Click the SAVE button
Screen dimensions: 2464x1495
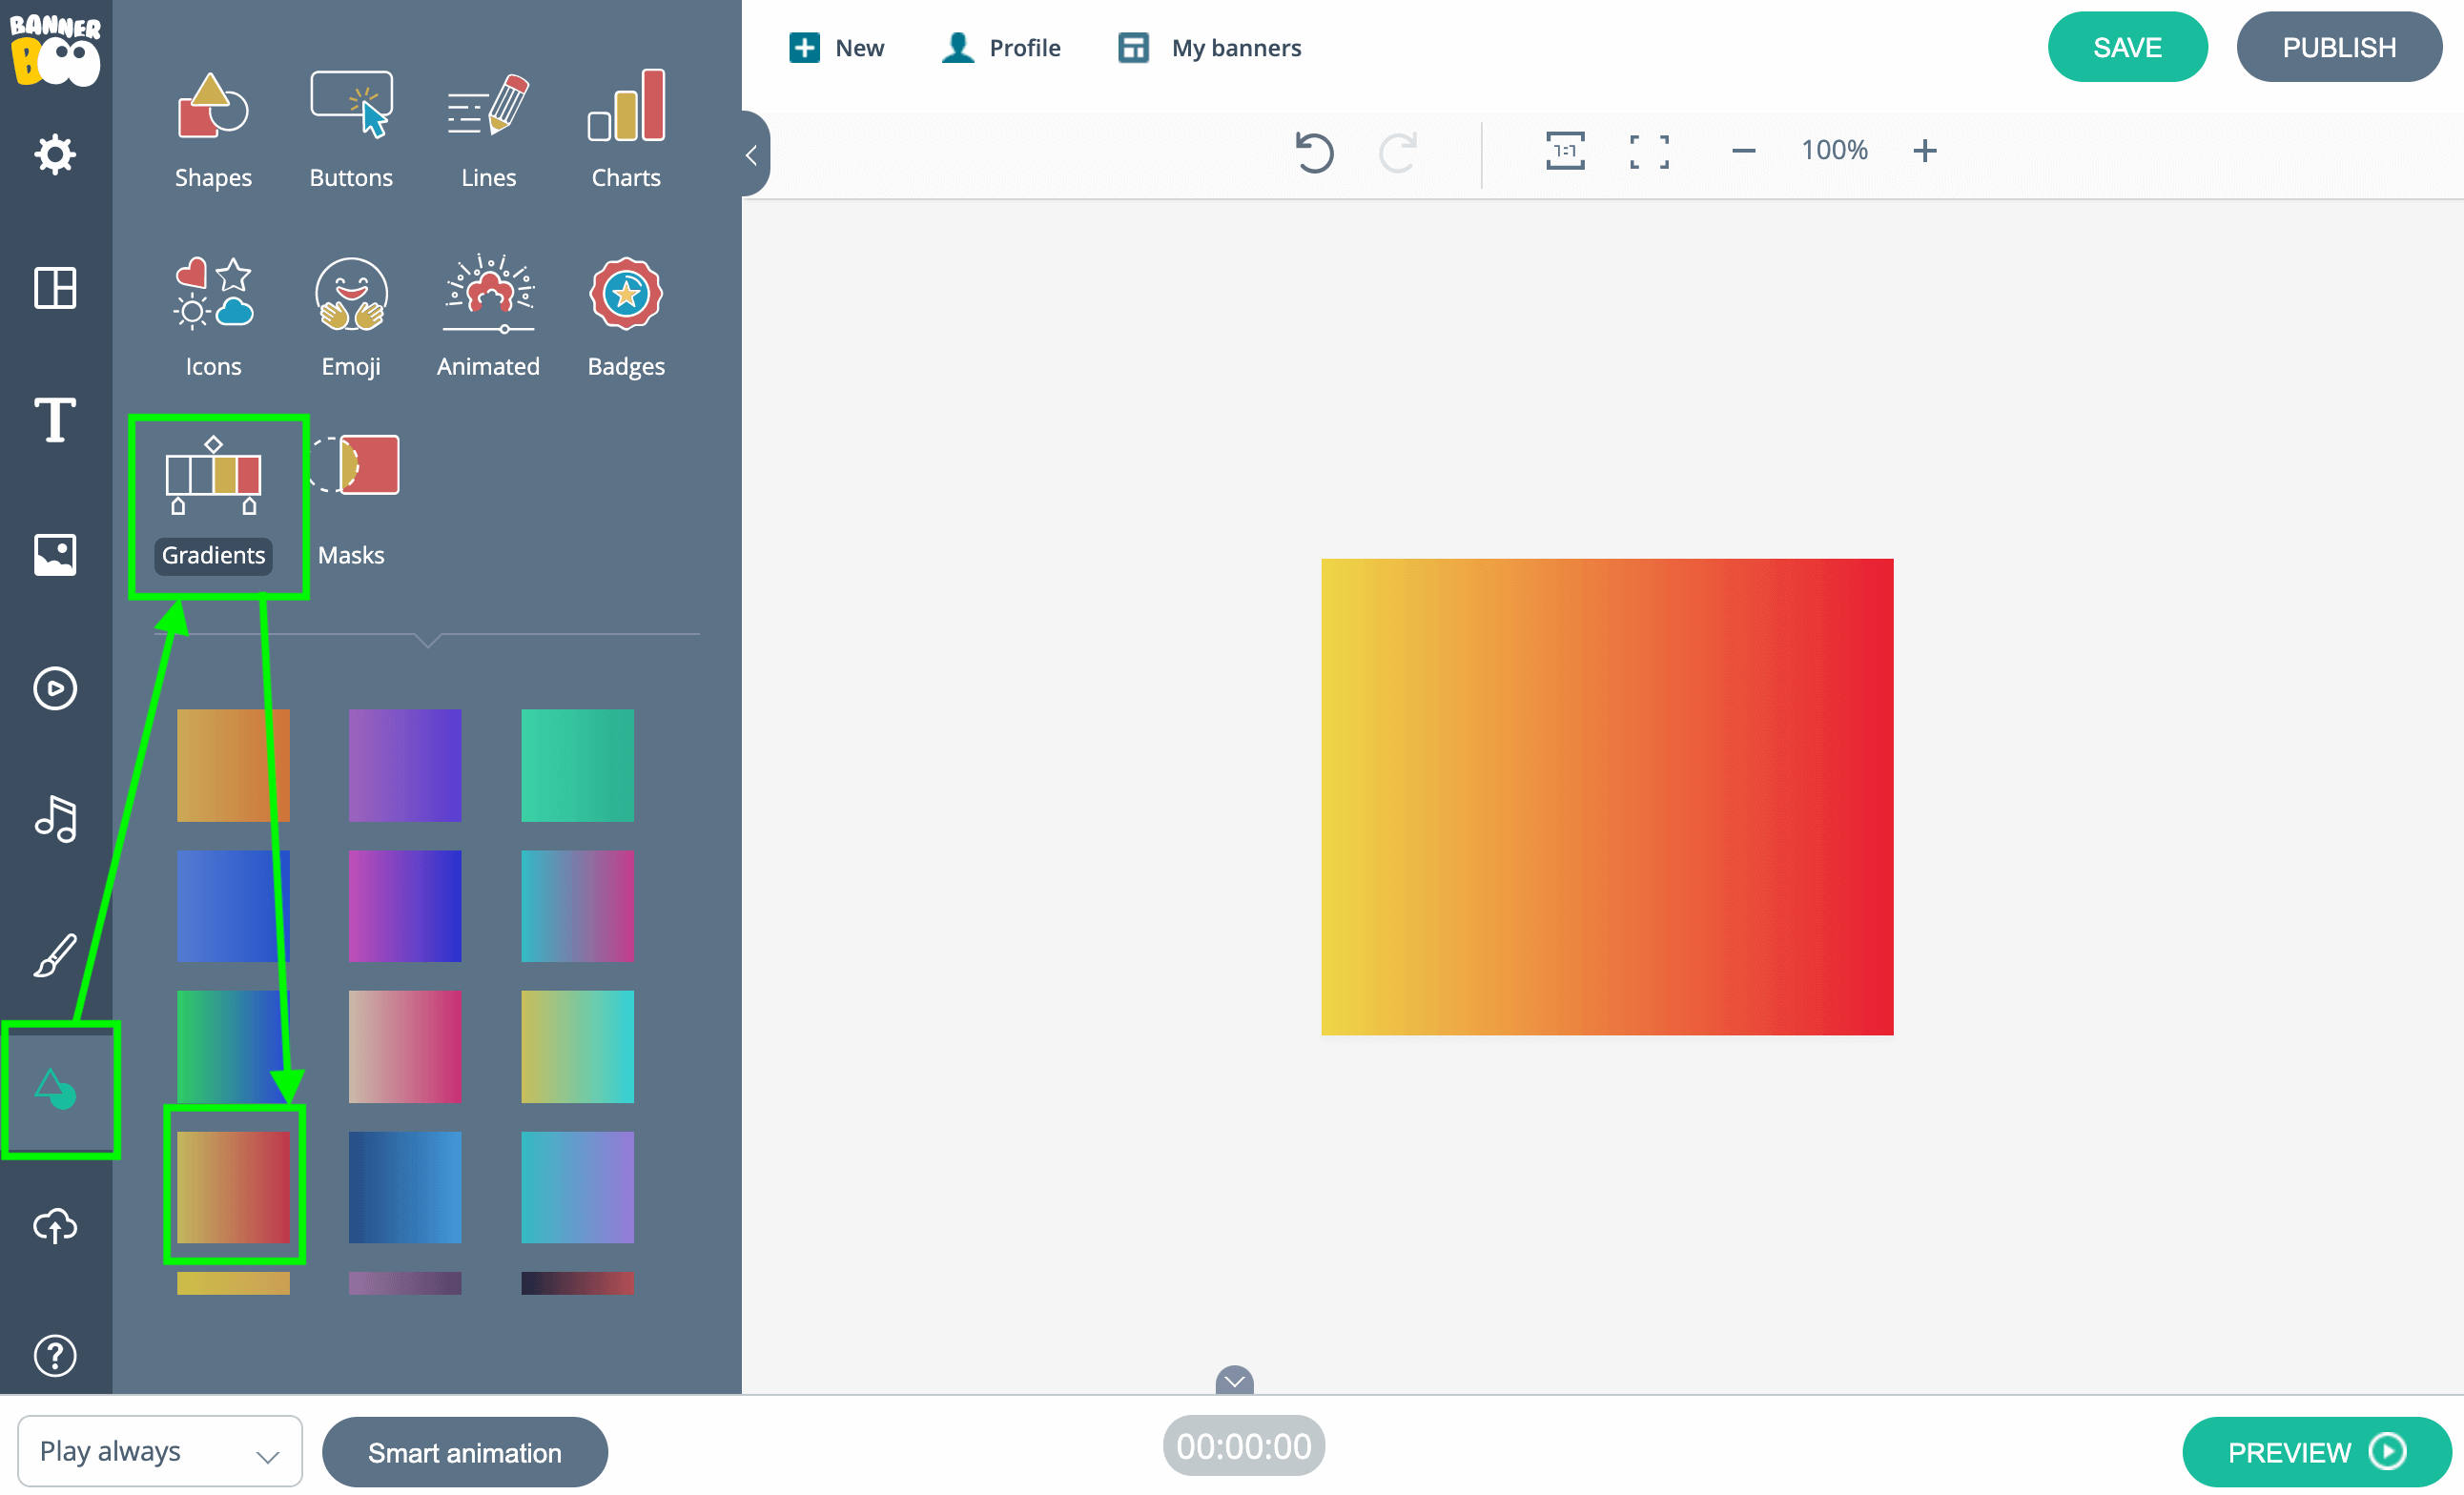click(x=2127, y=47)
